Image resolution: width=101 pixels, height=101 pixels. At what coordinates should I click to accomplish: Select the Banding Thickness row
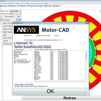pyautogui.click(x=8, y=38)
